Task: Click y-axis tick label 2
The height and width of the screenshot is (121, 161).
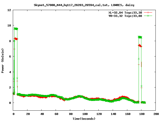Action: (10, 87)
